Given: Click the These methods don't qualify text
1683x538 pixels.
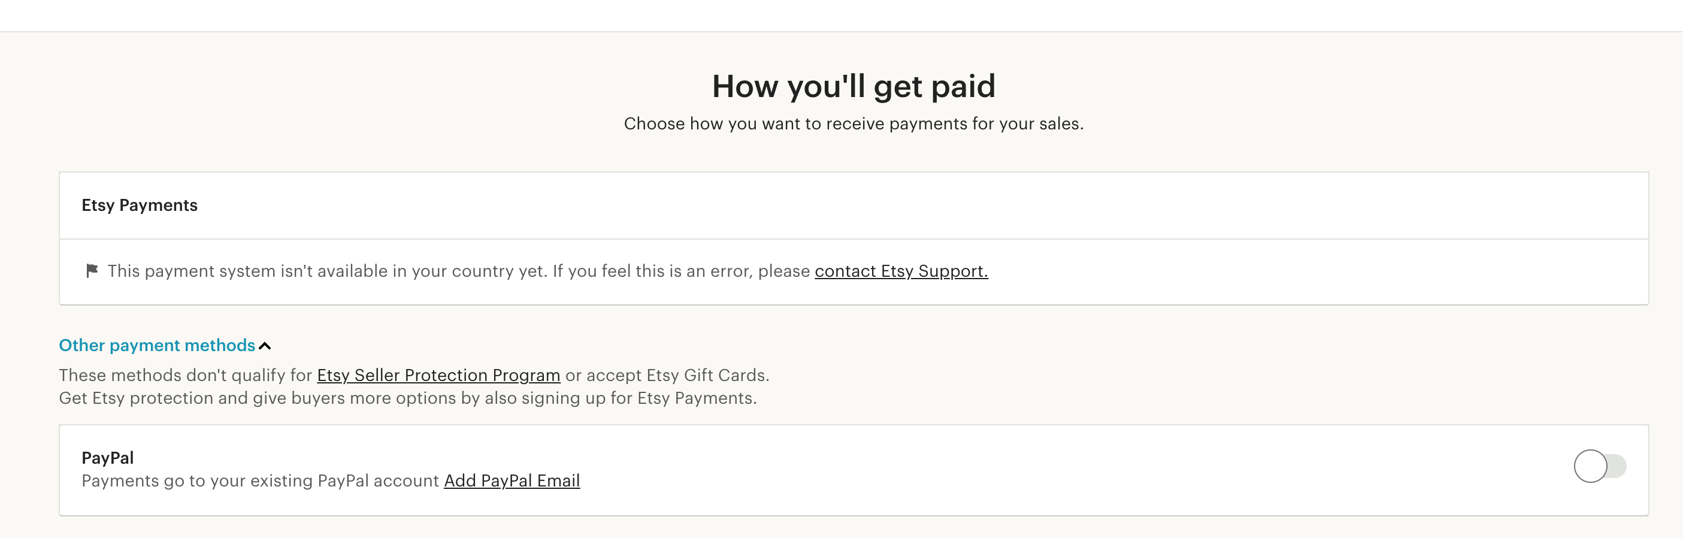Looking at the screenshot, I should click(186, 375).
